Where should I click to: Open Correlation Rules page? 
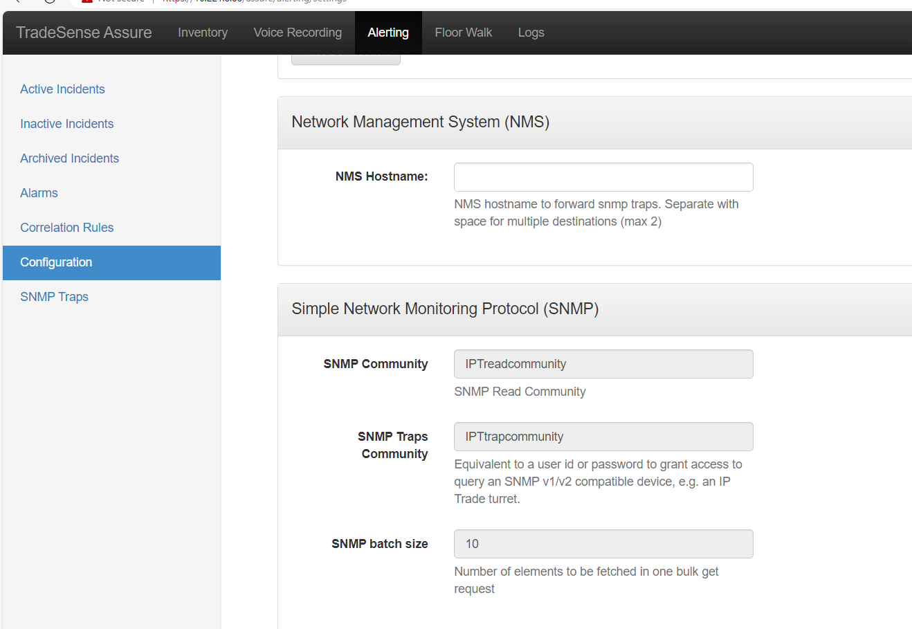(x=67, y=228)
